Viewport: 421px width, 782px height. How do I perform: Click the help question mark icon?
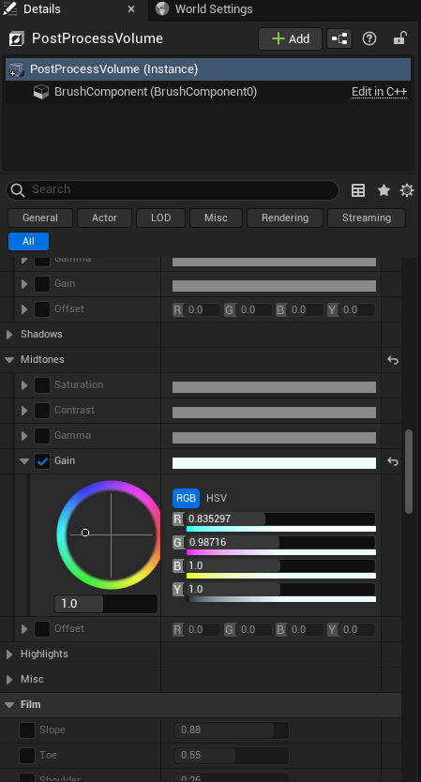(x=369, y=38)
